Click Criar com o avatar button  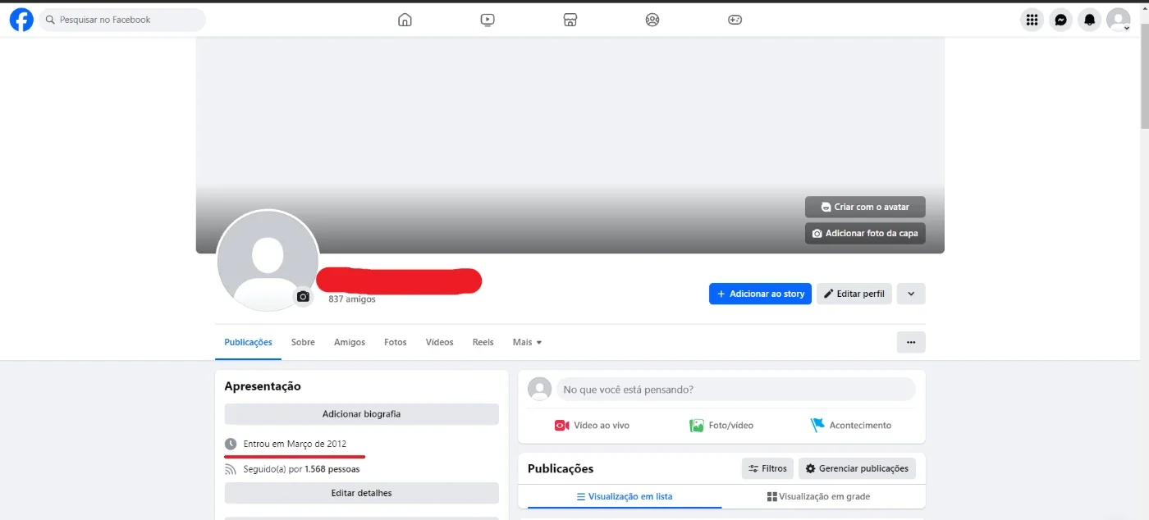[x=865, y=207]
